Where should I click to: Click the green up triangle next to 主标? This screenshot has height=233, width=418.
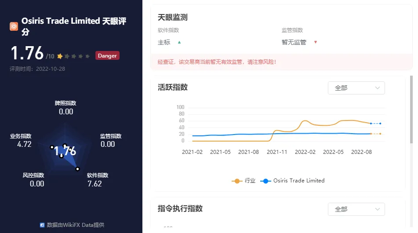click(179, 42)
